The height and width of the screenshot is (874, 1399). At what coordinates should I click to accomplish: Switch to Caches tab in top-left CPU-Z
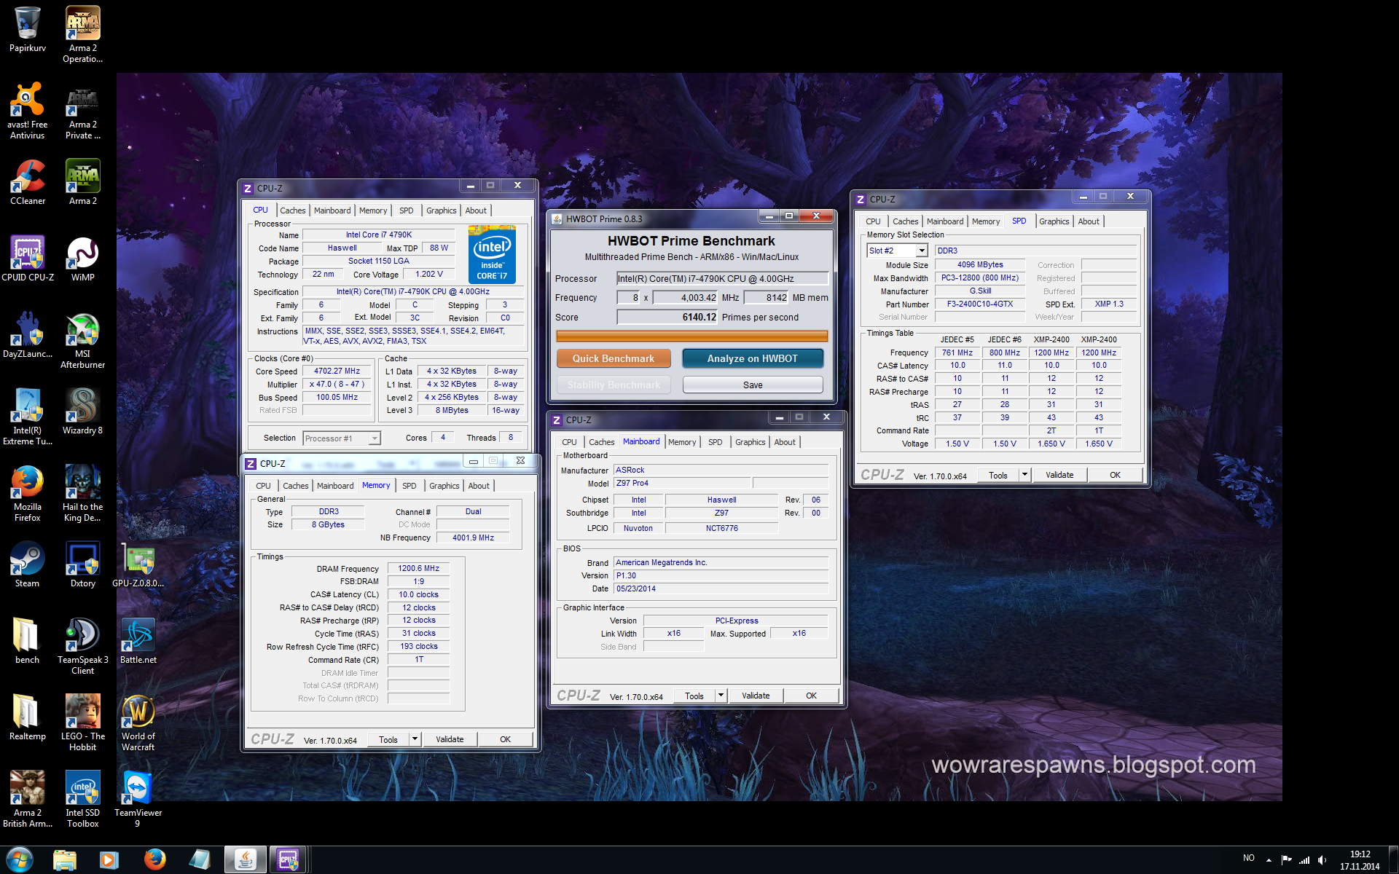pyautogui.click(x=292, y=210)
